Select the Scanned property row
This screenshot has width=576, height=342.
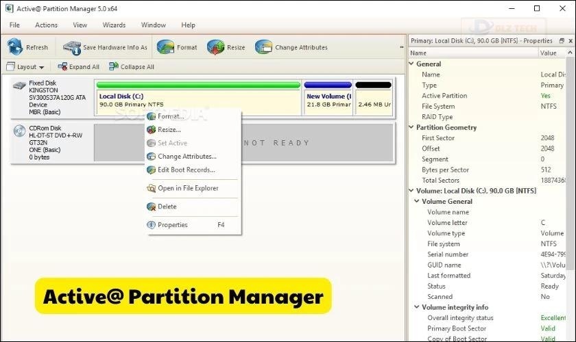487,297
